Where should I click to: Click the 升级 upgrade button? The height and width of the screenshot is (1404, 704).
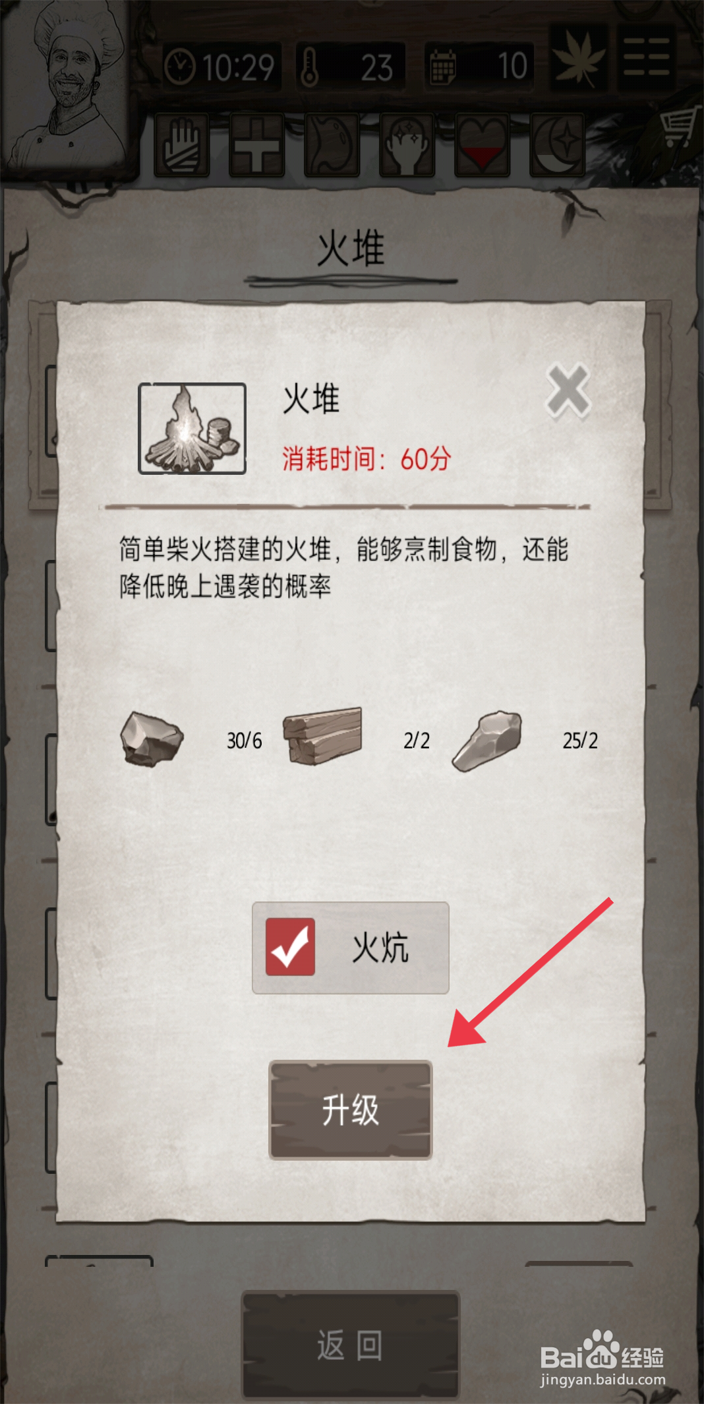click(x=351, y=1109)
